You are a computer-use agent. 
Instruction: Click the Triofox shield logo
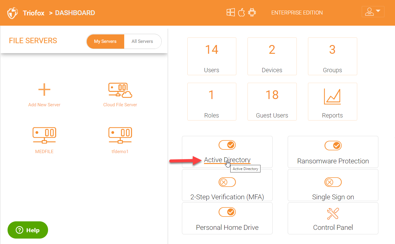click(12, 13)
